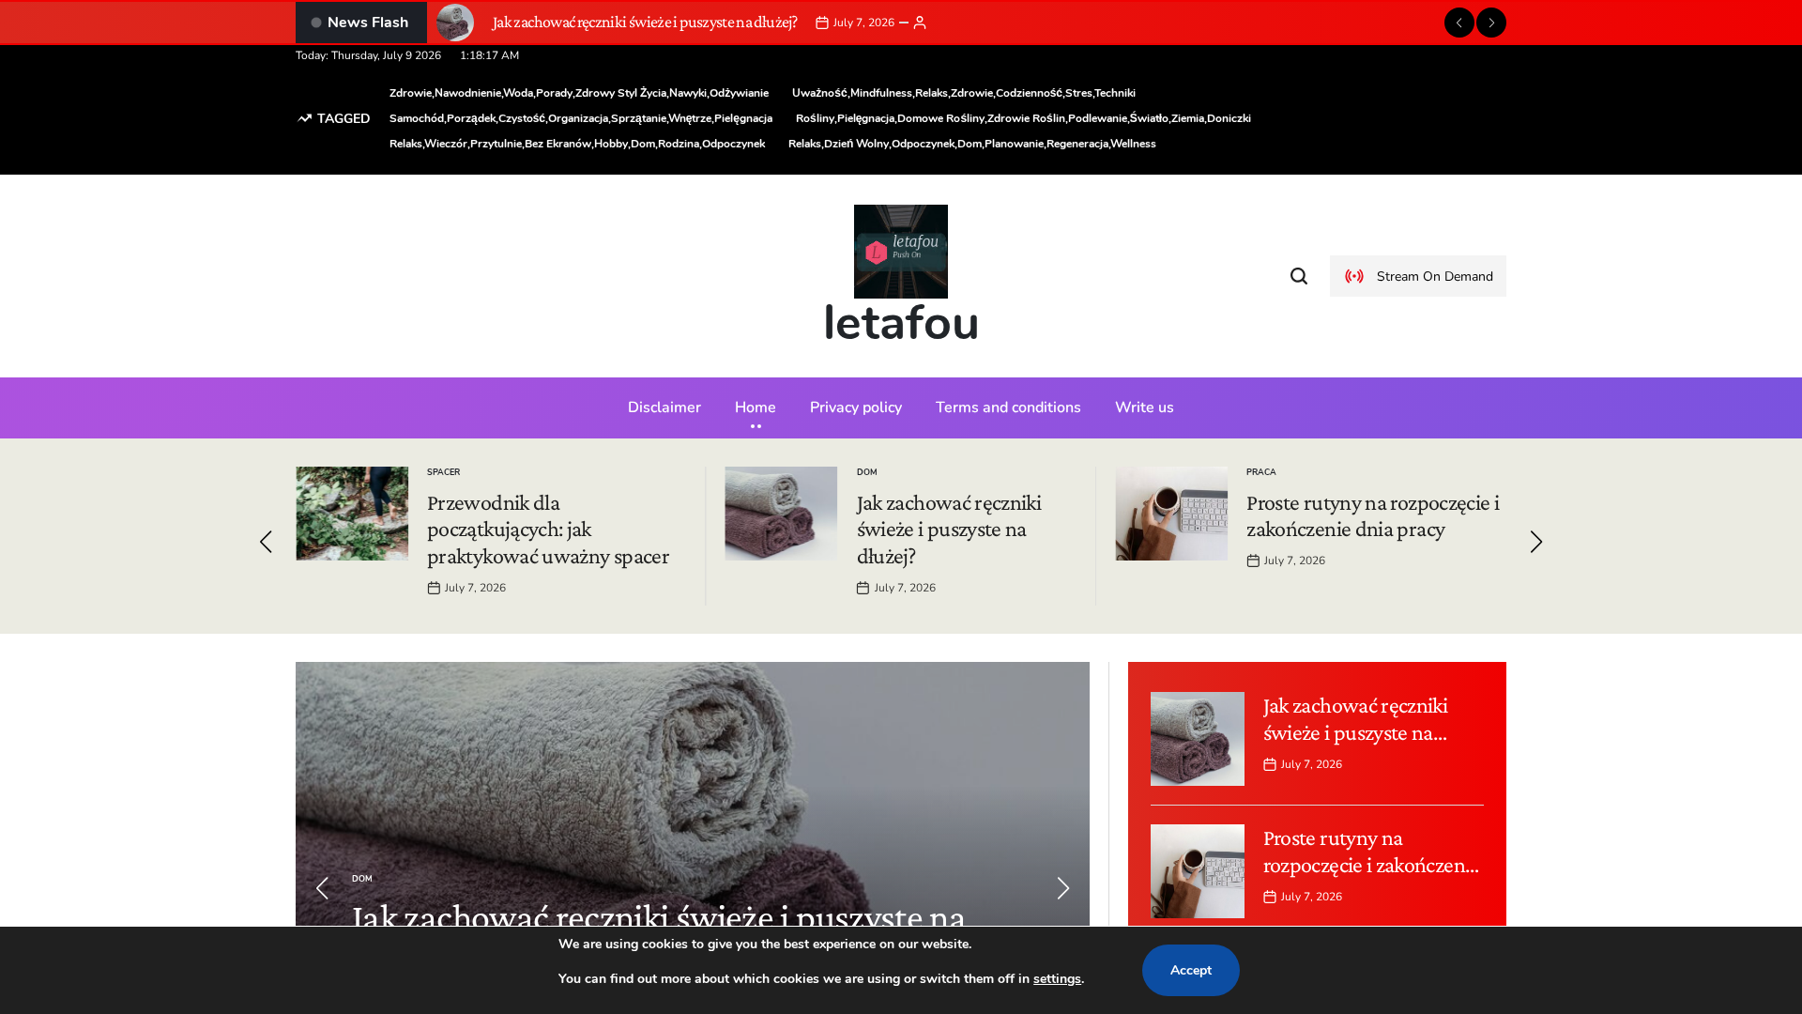The width and height of the screenshot is (1802, 1014).
Task: Select the Home menu item
Action: (x=756, y=407)
